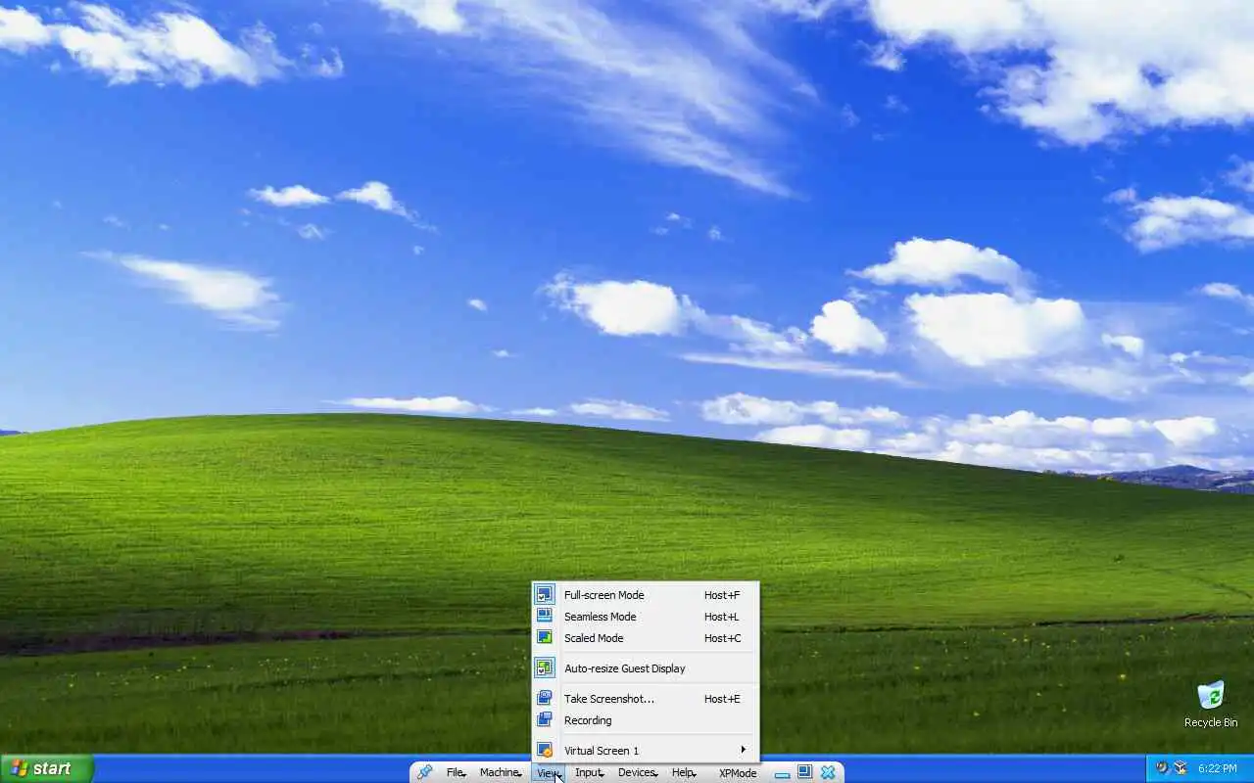This screenshot has width=1254, height=783.
Task: Close the VM using mini toolbar X icon
Action: [828, 772]
